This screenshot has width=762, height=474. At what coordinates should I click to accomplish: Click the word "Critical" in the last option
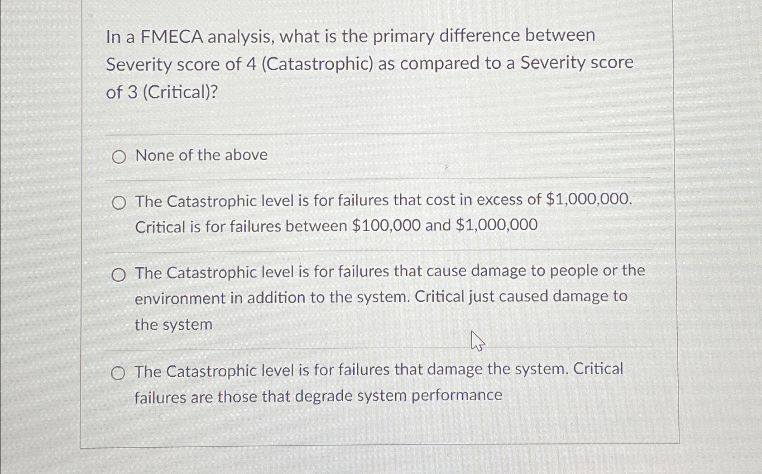[598, 370]
